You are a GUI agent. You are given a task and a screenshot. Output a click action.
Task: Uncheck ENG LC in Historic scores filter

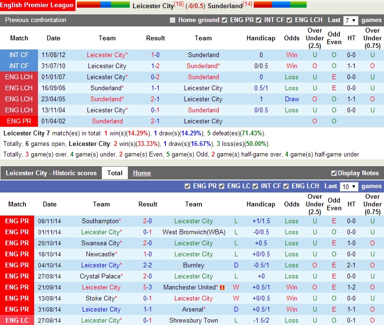(222, 186)
